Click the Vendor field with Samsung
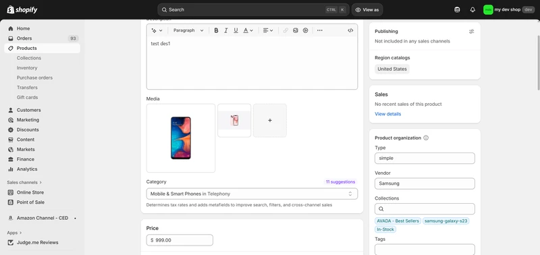Screen dimensions: 540x255 (x=425, y=183)
